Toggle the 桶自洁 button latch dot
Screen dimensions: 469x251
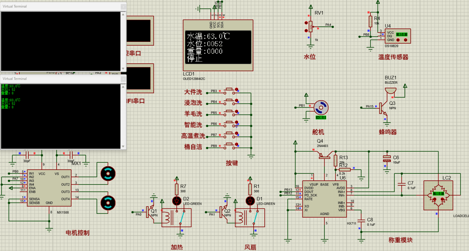pos(236,145)
